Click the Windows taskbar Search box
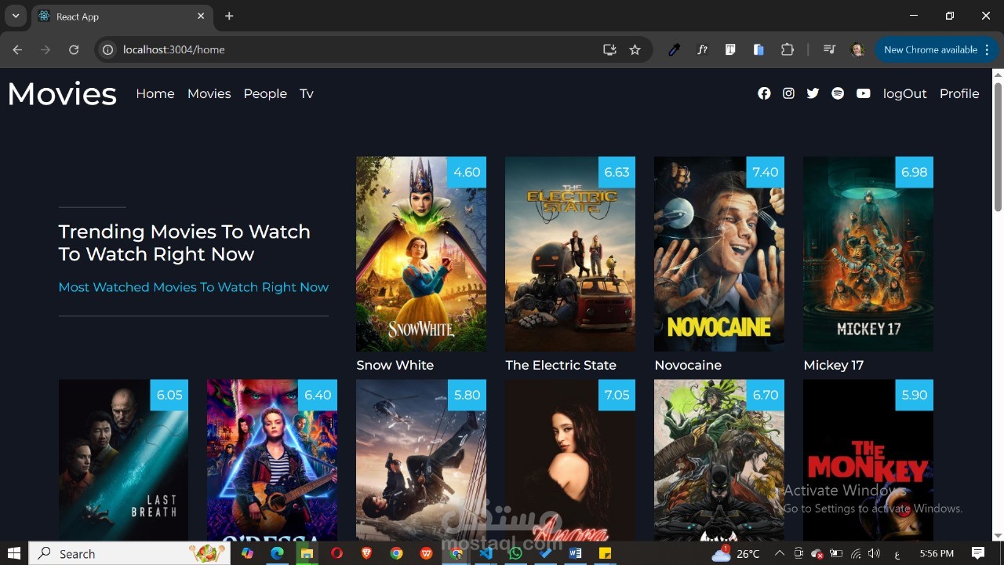 [x=129, y=553]
